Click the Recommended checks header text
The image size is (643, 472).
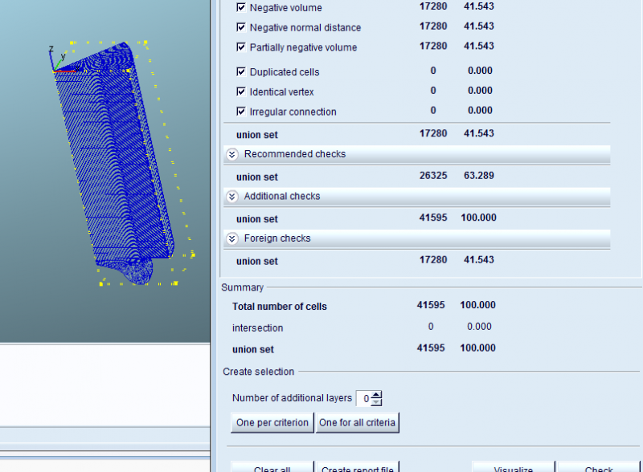point(295,154)
